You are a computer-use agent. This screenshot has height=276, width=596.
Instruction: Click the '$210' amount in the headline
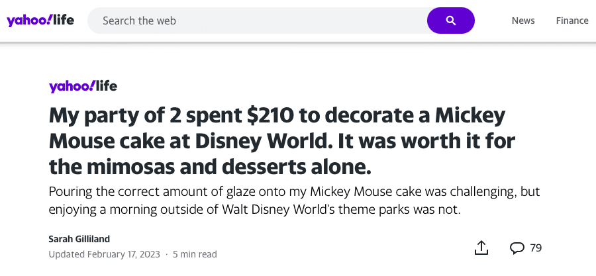coord(270,116)
